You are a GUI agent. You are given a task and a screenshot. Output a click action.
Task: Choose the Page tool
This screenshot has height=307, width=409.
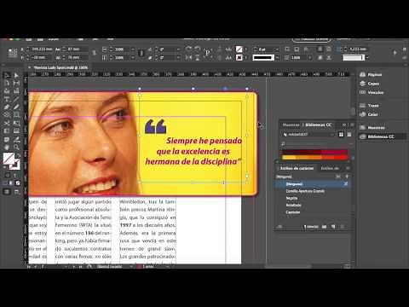pos(7,84)
